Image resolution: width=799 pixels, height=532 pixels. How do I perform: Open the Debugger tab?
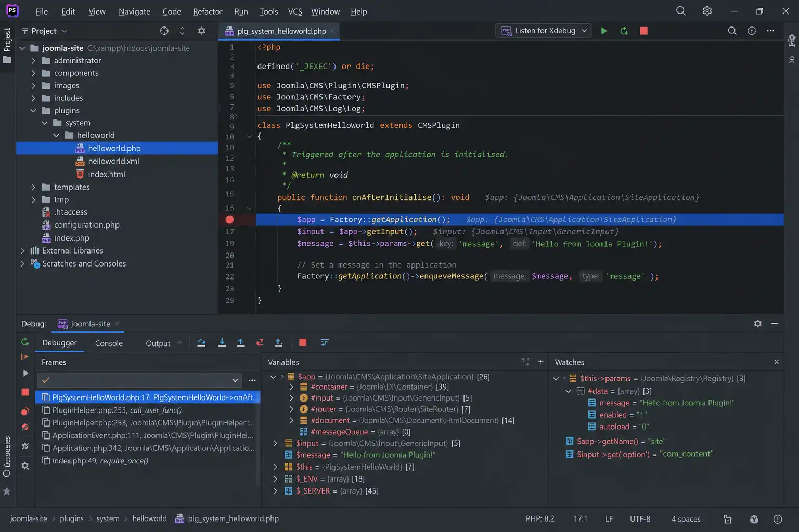tap(59, 343)
